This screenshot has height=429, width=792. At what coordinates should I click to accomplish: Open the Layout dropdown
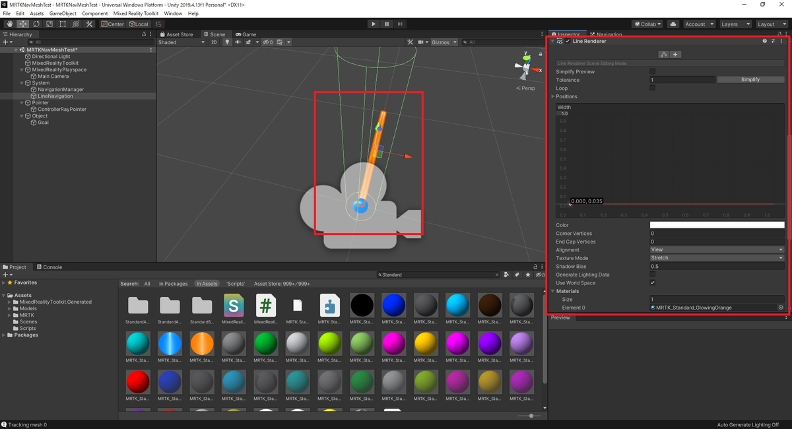pos(771,24)
